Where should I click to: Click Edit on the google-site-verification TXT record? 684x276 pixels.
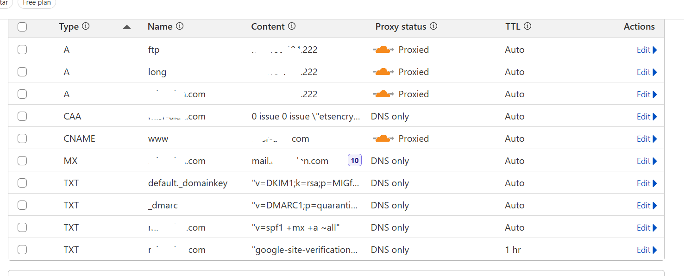pos(646,250)
